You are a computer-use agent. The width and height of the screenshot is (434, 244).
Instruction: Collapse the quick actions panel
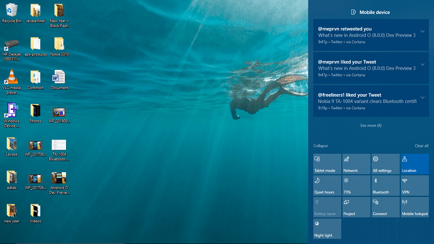click(321, 146)
